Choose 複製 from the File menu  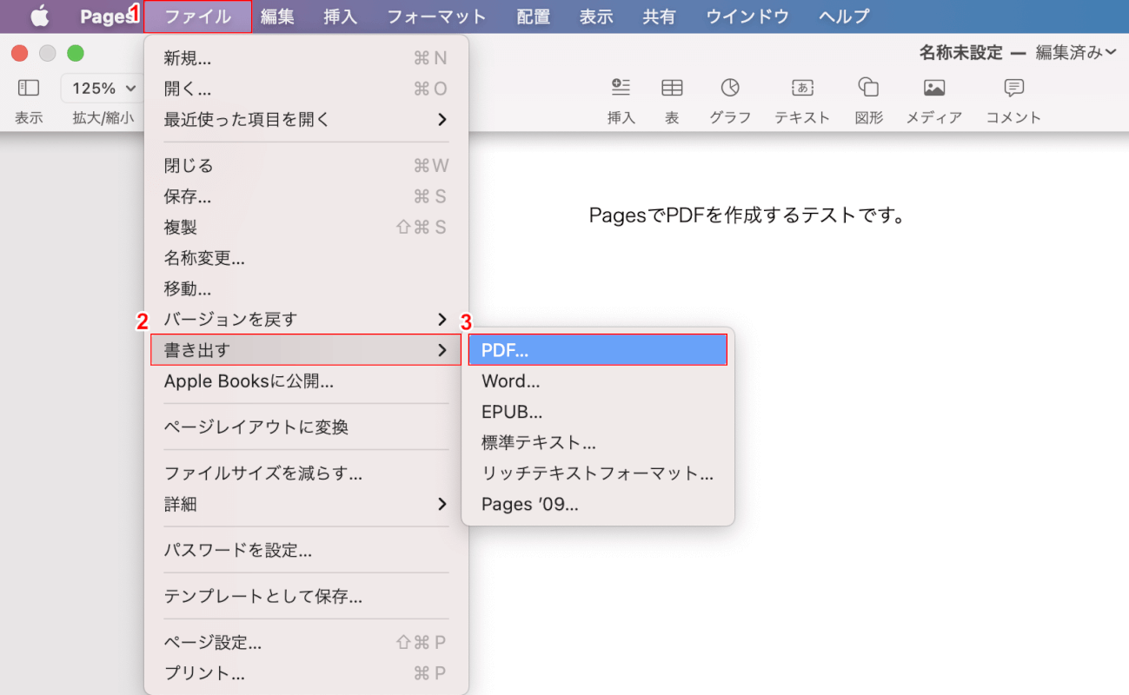(306, 228)
